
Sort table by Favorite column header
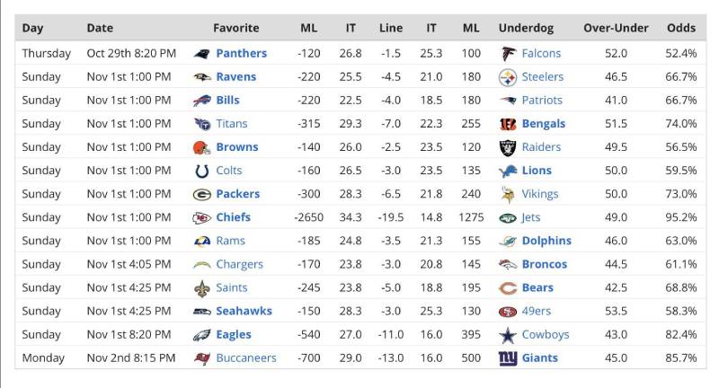(x=236, y=28)
